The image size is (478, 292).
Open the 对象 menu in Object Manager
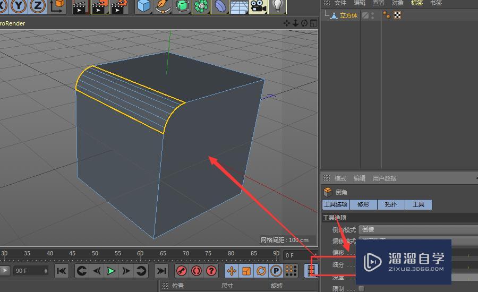pos(398,3)
